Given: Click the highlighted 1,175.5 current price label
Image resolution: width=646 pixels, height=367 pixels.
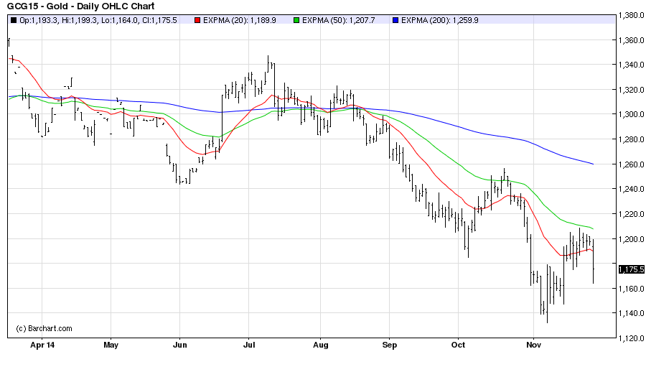Looking at the screenshot, I should 631,269.
